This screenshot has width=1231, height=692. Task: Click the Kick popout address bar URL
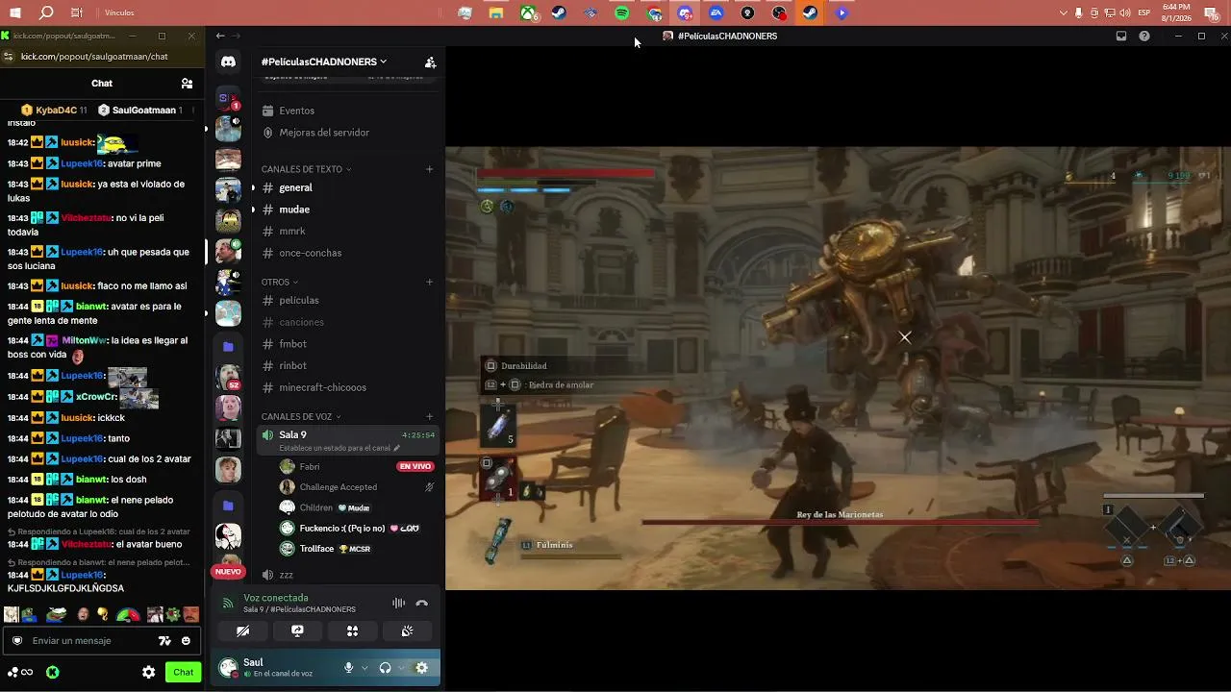(x=94, y=57)
